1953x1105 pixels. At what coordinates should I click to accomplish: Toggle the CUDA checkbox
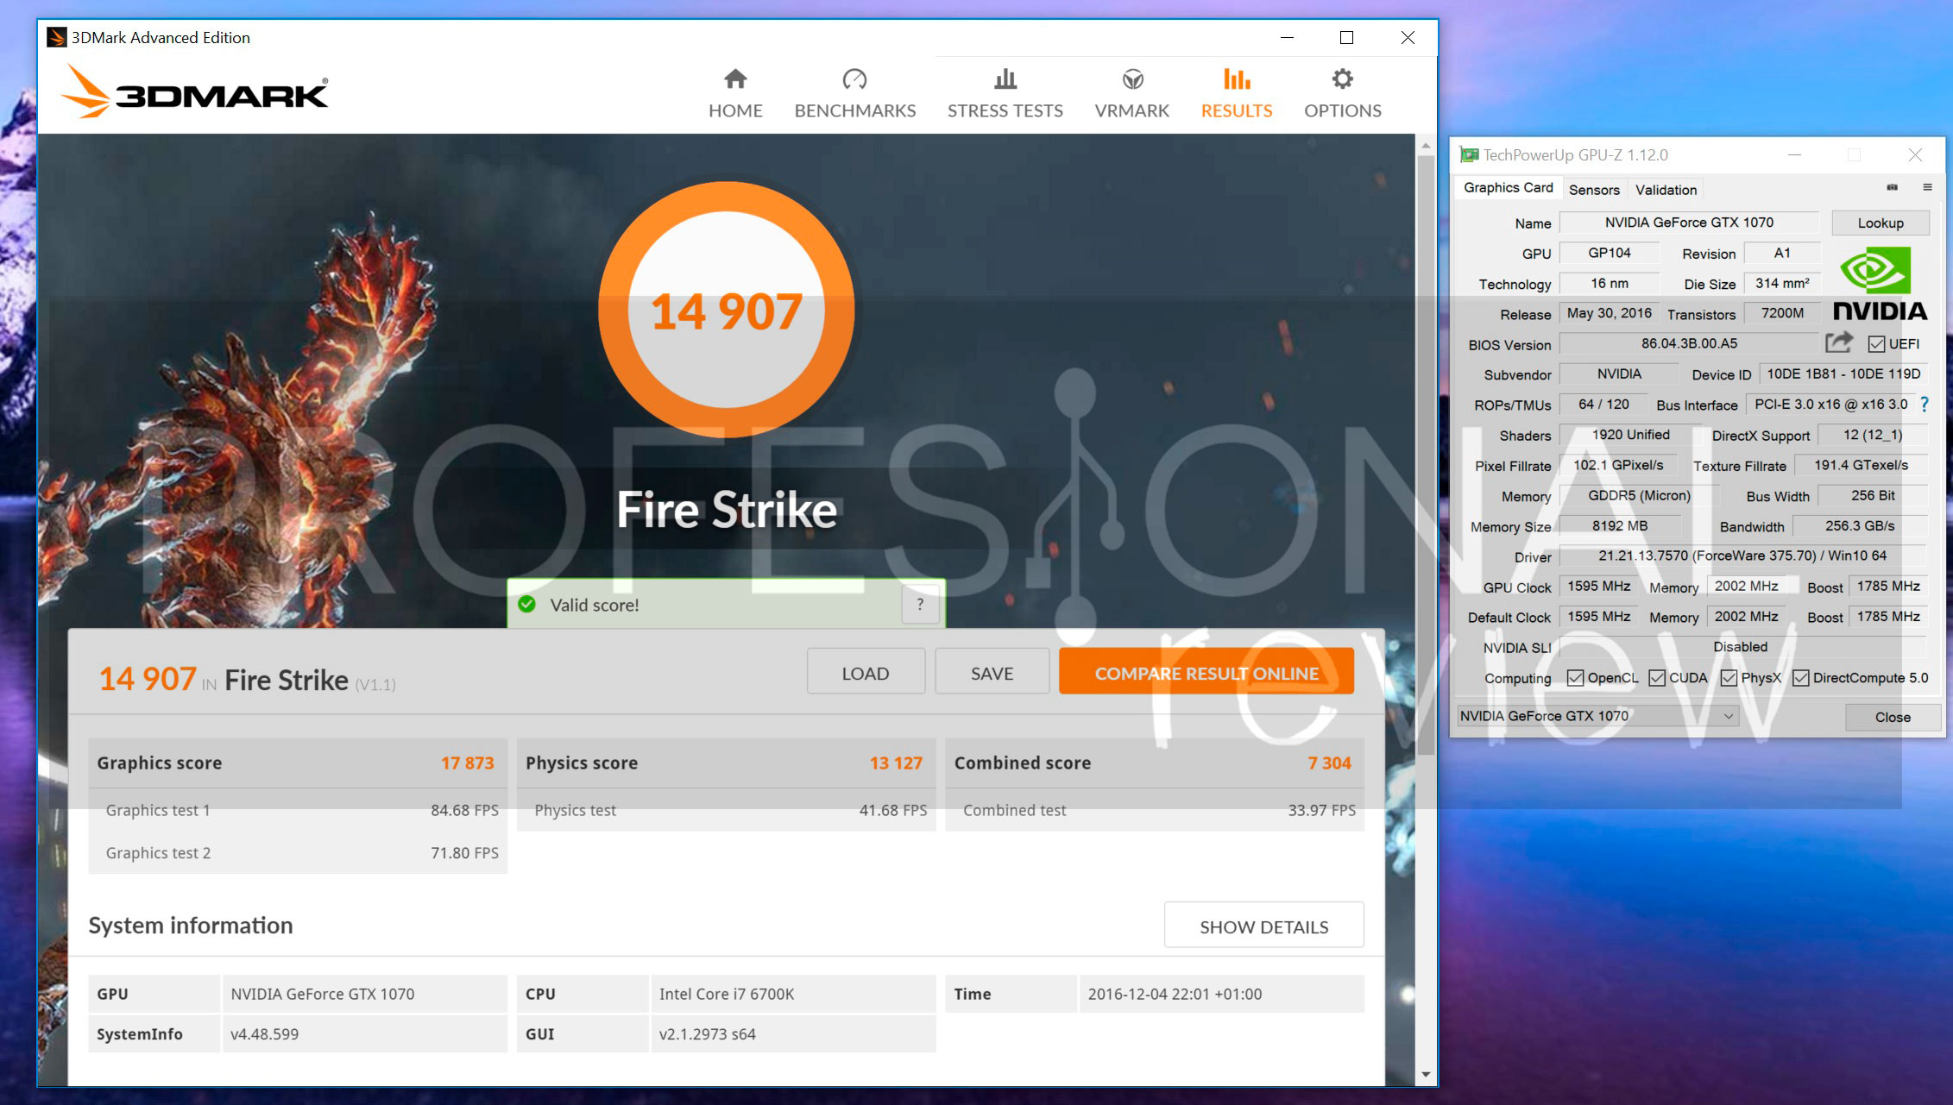1657,678
